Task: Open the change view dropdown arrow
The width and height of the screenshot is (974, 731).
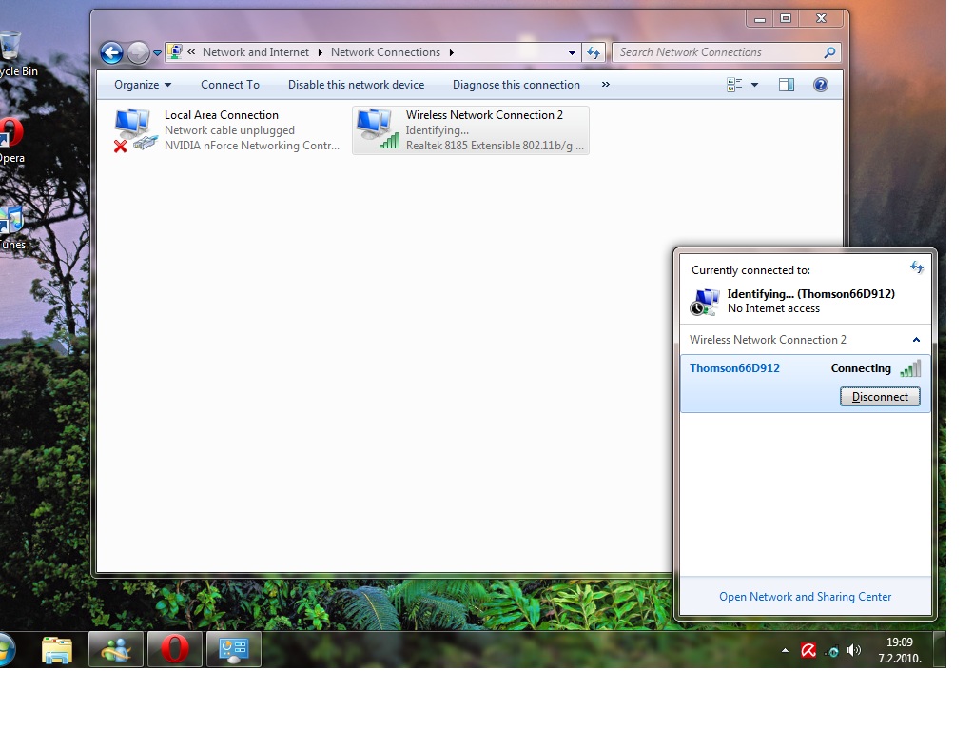Action: (x=755, y=85)
